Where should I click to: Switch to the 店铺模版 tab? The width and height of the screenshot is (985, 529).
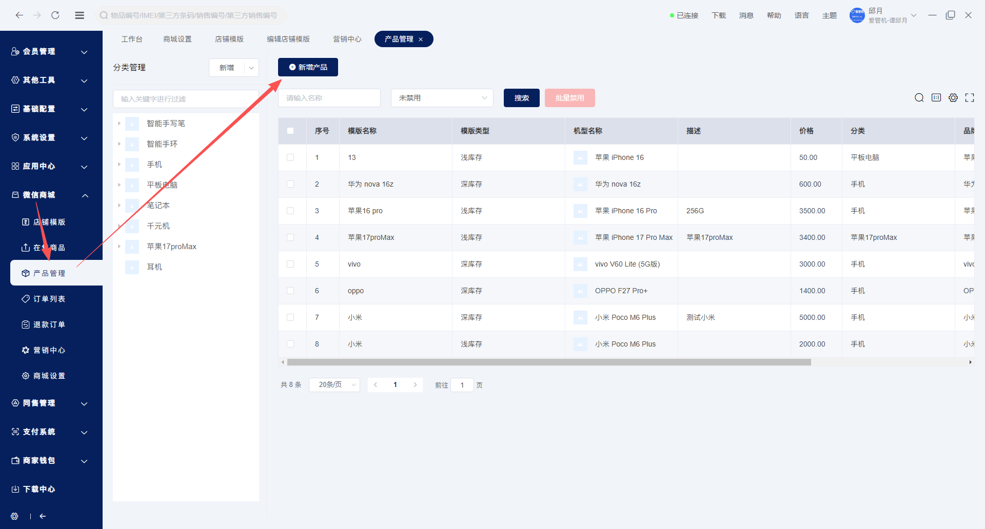(229, 39)
